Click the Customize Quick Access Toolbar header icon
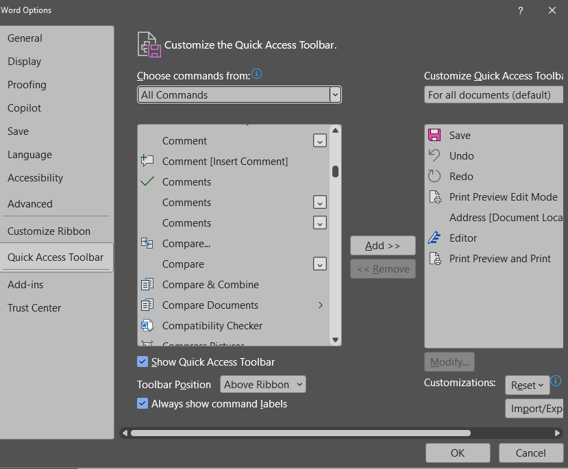The height and width of the screenshot is (469, 568). pyautogui.click(x=149, y=45)
